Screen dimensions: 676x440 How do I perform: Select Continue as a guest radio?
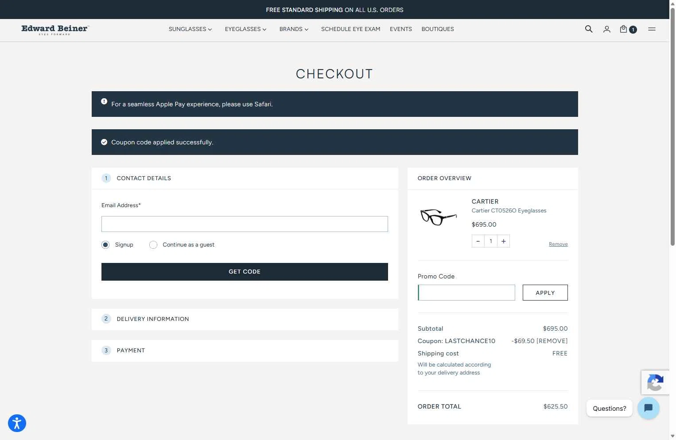click(x=153, y=245)
